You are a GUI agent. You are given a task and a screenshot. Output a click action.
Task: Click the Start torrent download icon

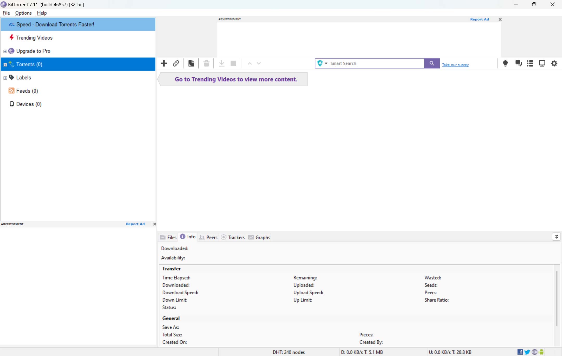coord(222,63)
